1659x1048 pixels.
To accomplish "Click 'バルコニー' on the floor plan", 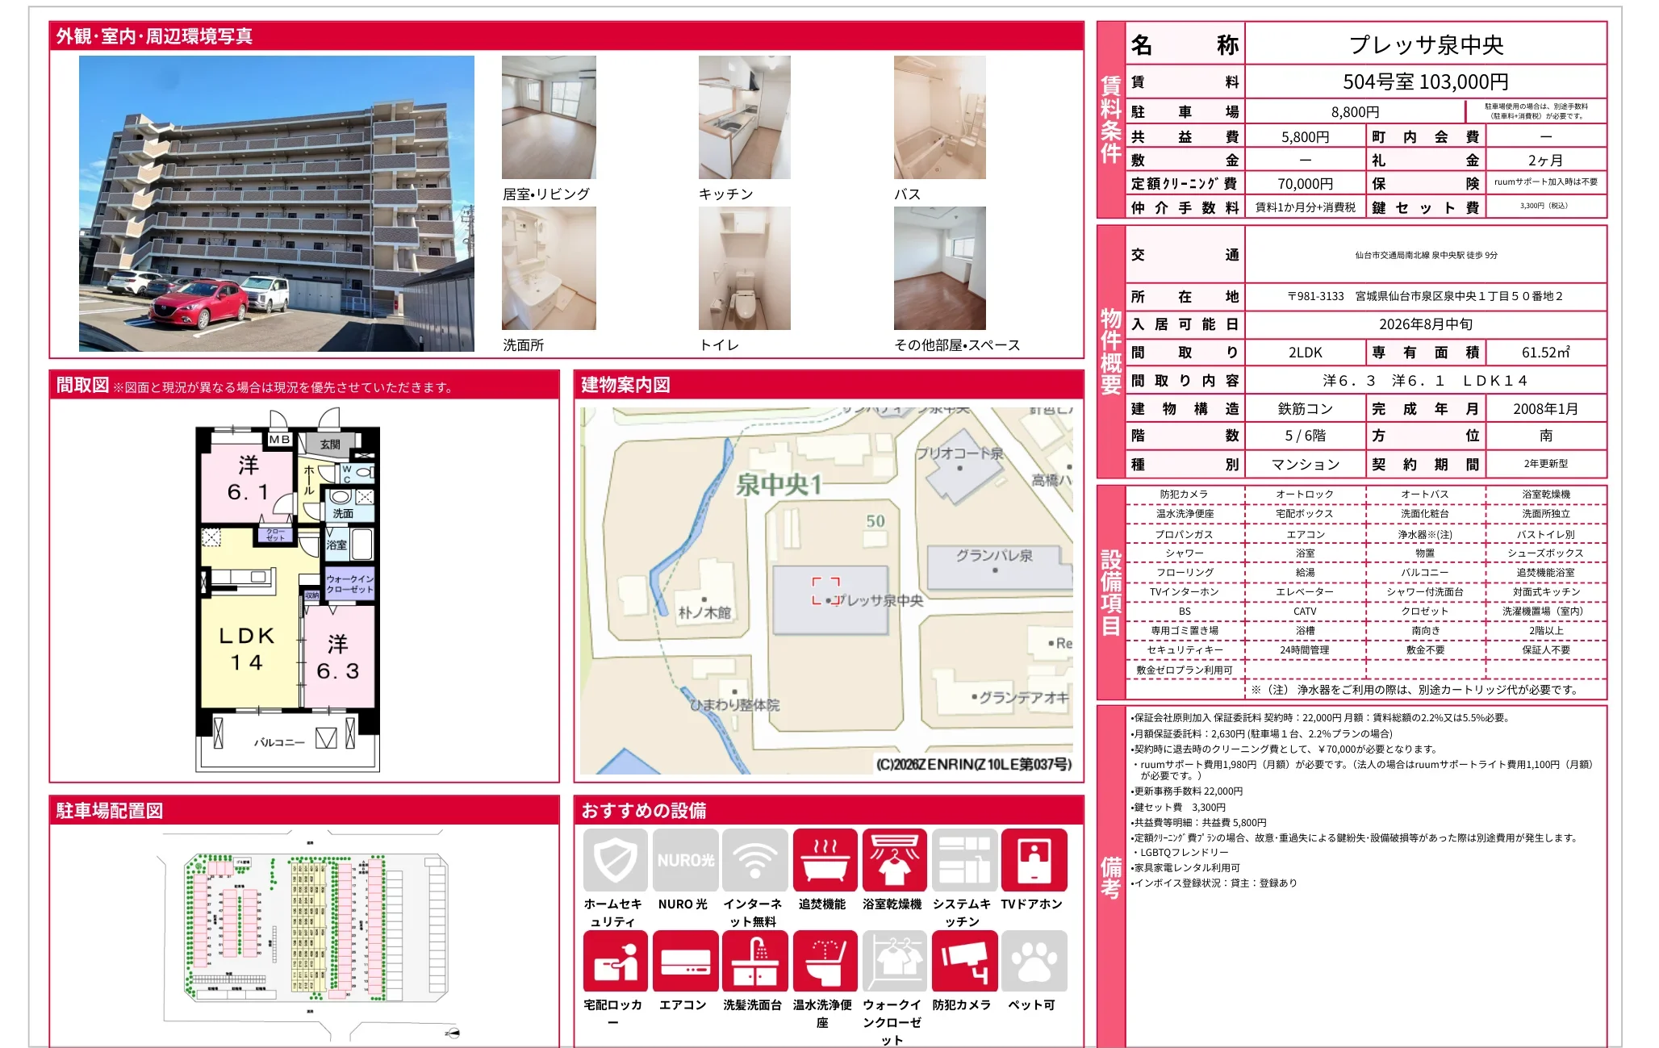I will click(280, 742).
